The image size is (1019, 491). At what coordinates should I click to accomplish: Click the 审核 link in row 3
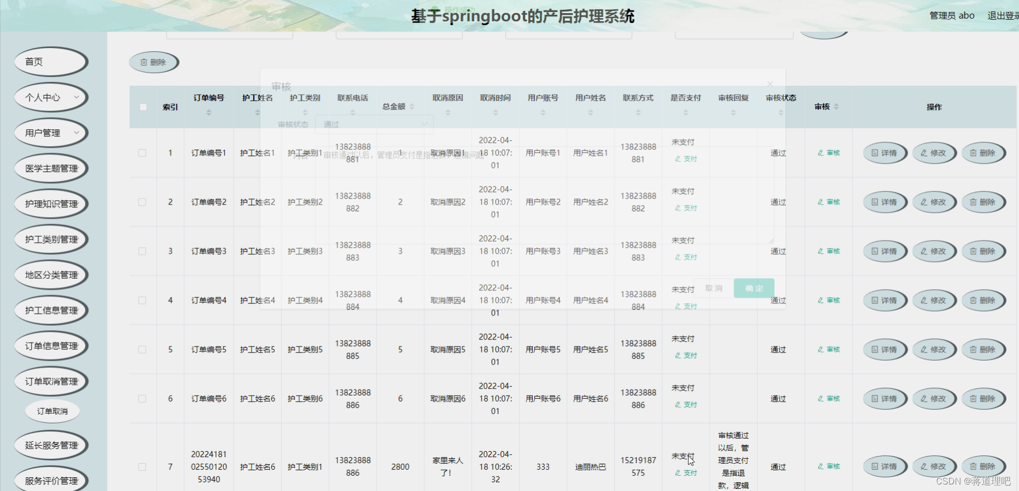[x=829, y=251]
